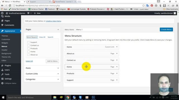
Task: Switch to the RocketTheme browser tab
Action: click(x=64, y=2)
